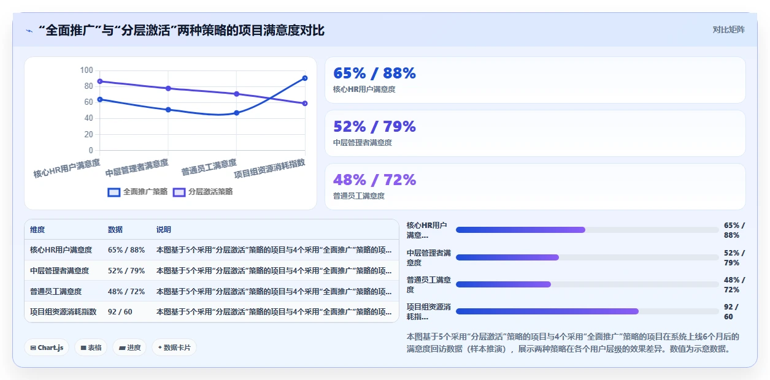The width and height of the screenshot is (770, 380).
Task: Select the 52% / 79% stat card
Action: click(x=535, y=134)
